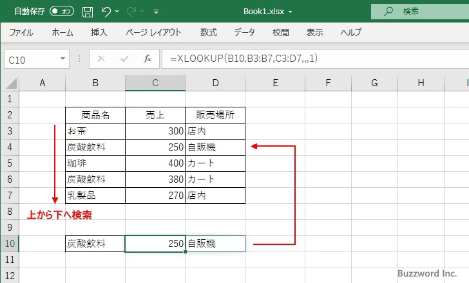469x283 pixels.
Task: Click cell カート in row 6
Action: pos(215,179)
